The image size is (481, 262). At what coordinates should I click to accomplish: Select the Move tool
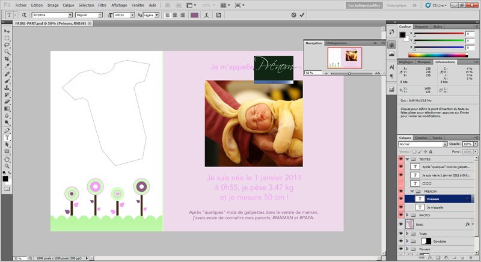(7, 30)
